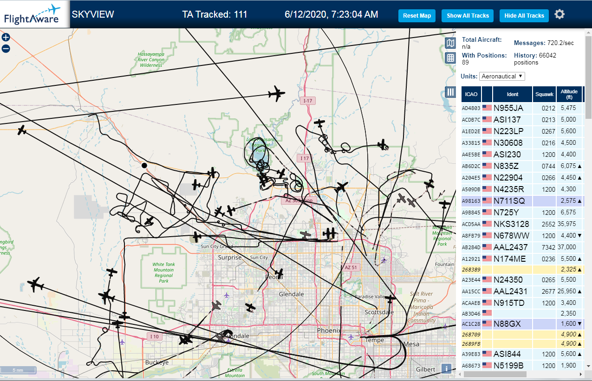The width and height of the screenshot is (592, 381).
Task: Select the ASI844 aircraft row
Action: point(522,354)
